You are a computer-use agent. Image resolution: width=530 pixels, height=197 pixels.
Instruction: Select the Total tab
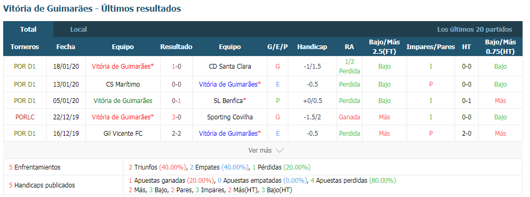point(29,29)
